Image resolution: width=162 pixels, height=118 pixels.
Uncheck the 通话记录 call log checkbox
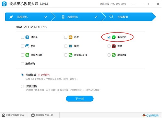point(109,37)
